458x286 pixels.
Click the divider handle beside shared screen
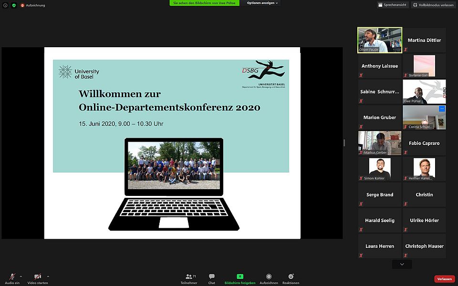click(344, 143)
